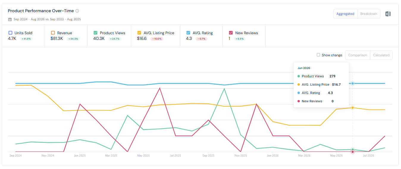Viewport: 401px width, 169px height.
Task: Open calendar icon next to date range
Action: [x=10, y=19]
